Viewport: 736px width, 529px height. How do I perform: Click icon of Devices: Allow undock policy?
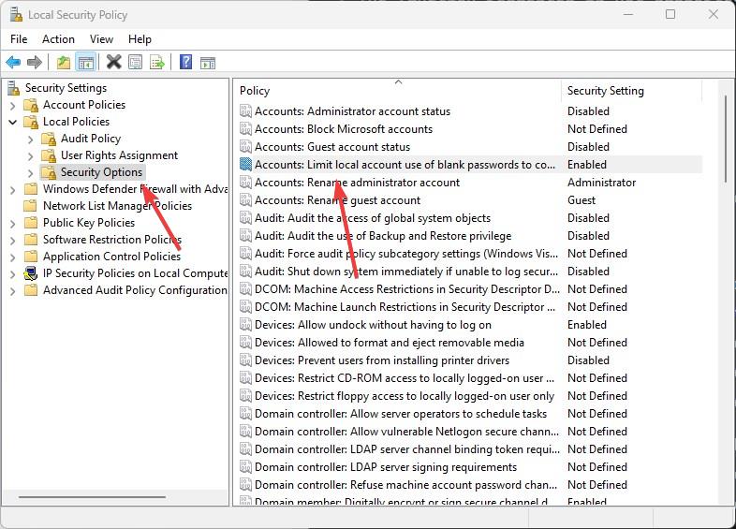click(x=245, y=325)
